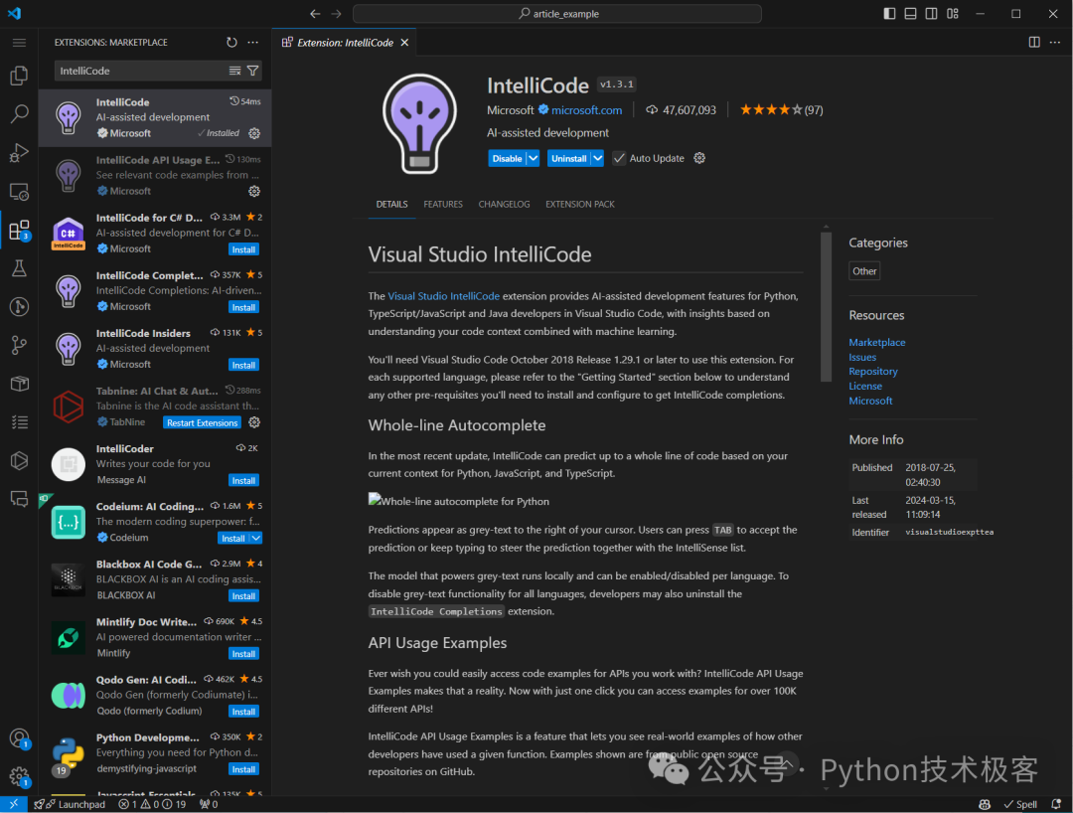This screenshot has height=813, width=1073.
Task: Switch to the DETAILS tab
Action: click(392, 204)
